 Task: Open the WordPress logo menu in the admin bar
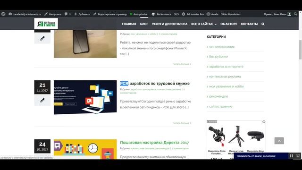coord(3,14)
